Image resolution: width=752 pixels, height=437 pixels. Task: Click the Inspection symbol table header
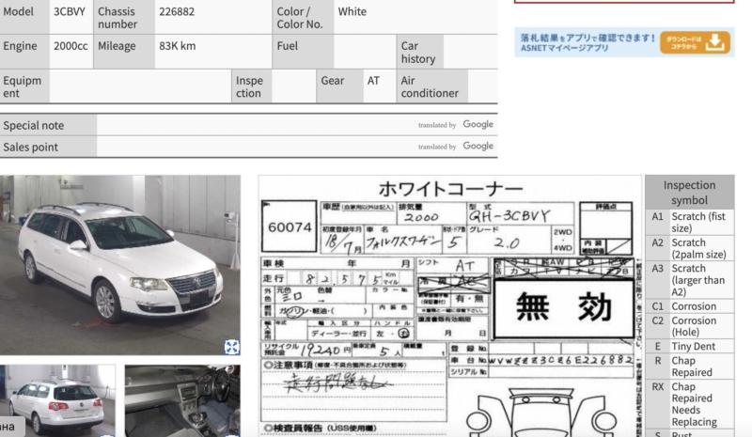coord(689,193)
